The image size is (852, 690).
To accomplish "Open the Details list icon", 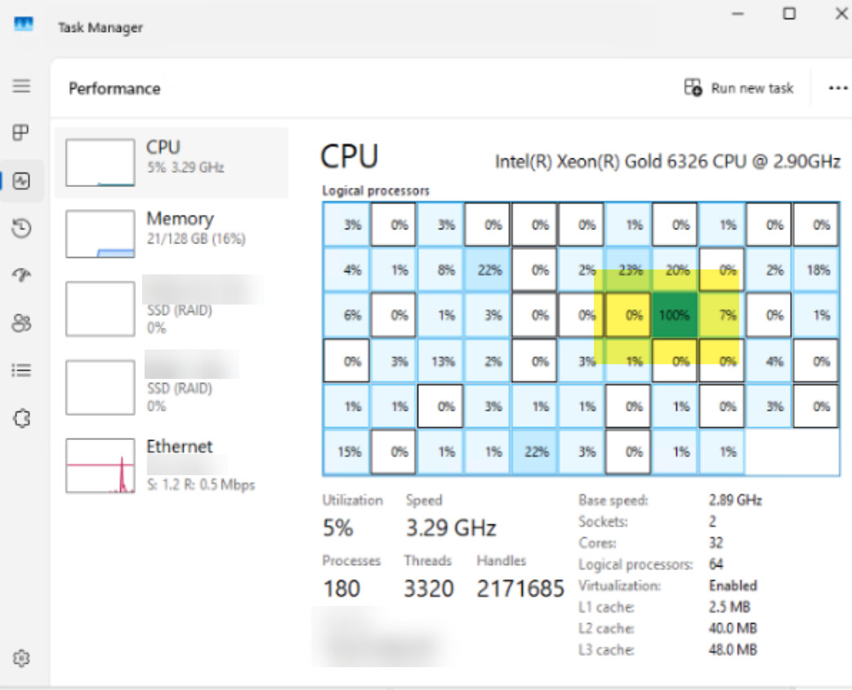I will 21,371.
